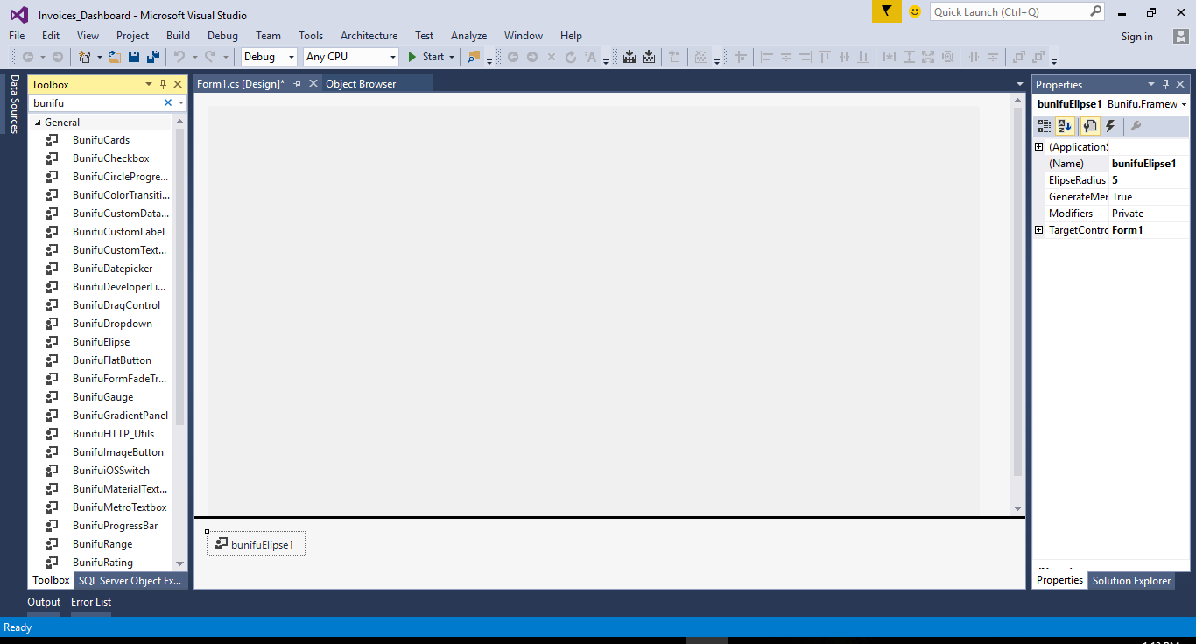1196x644 pixels.
Task: Pin the Toolbox panel with the pushpin icon
Action: (x=163, y=84)
